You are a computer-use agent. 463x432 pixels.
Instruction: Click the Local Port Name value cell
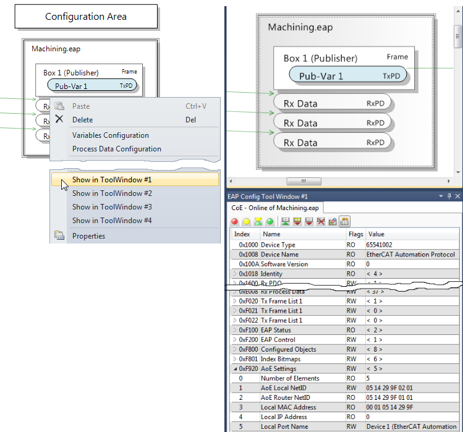tap(412, 426)
